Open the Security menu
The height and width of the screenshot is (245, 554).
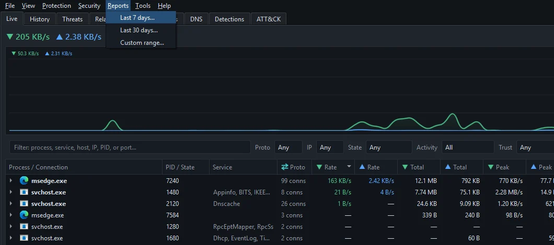(x=89, y=6)
